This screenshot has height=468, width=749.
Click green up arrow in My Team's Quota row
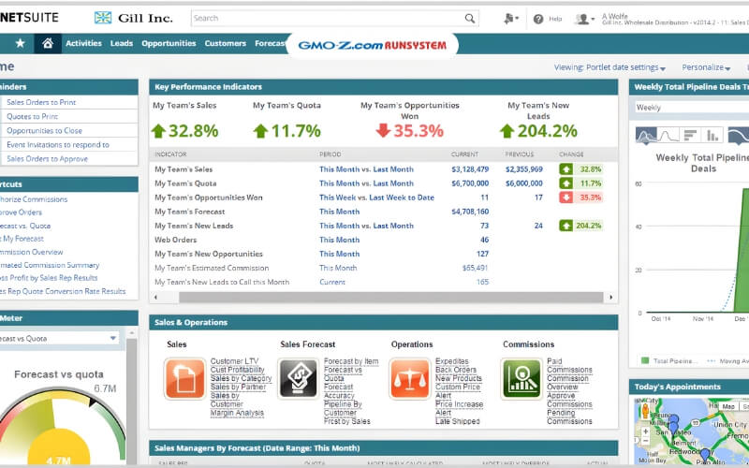[566, 183]
